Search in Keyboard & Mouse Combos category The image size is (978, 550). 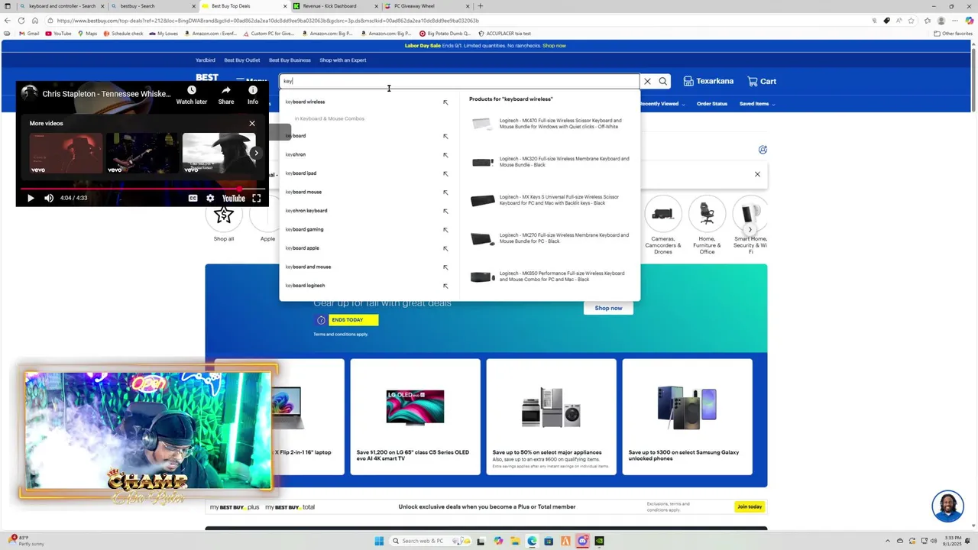[329, 118]
